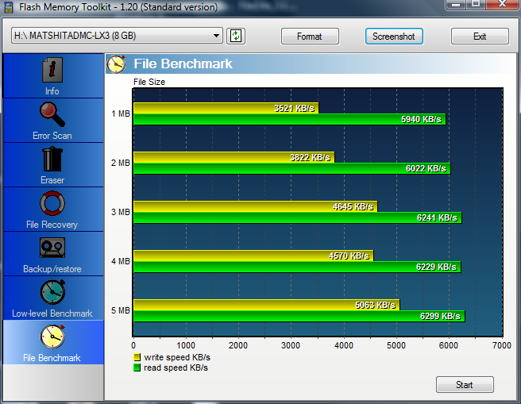Start the file benchmark
Image resolution: width=521 pixels, height=404 pixels.
(465, 385)
